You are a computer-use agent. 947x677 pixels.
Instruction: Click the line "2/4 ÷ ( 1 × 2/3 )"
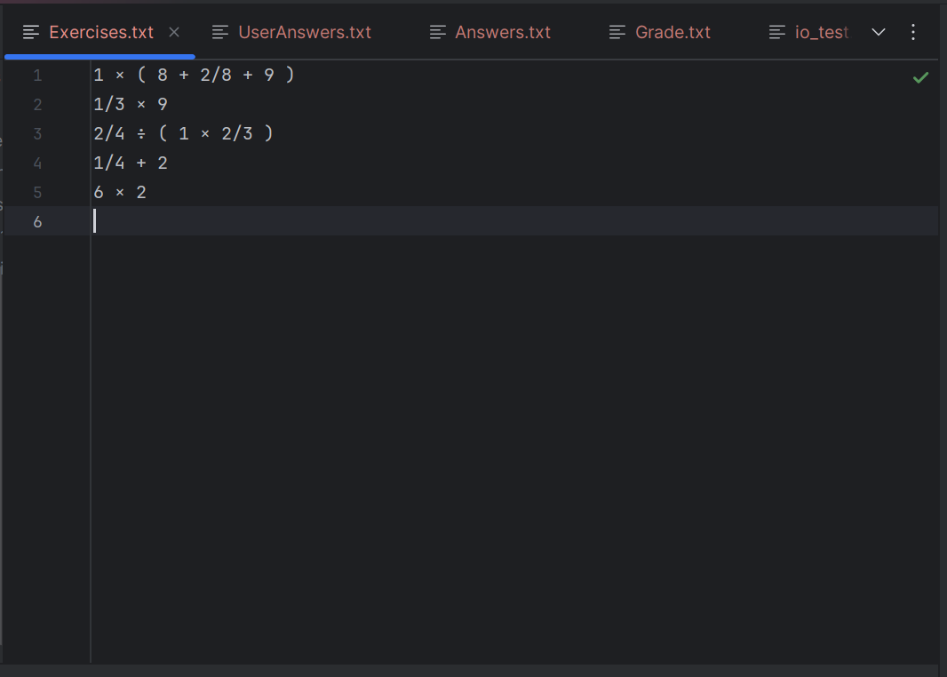(183, 133)
